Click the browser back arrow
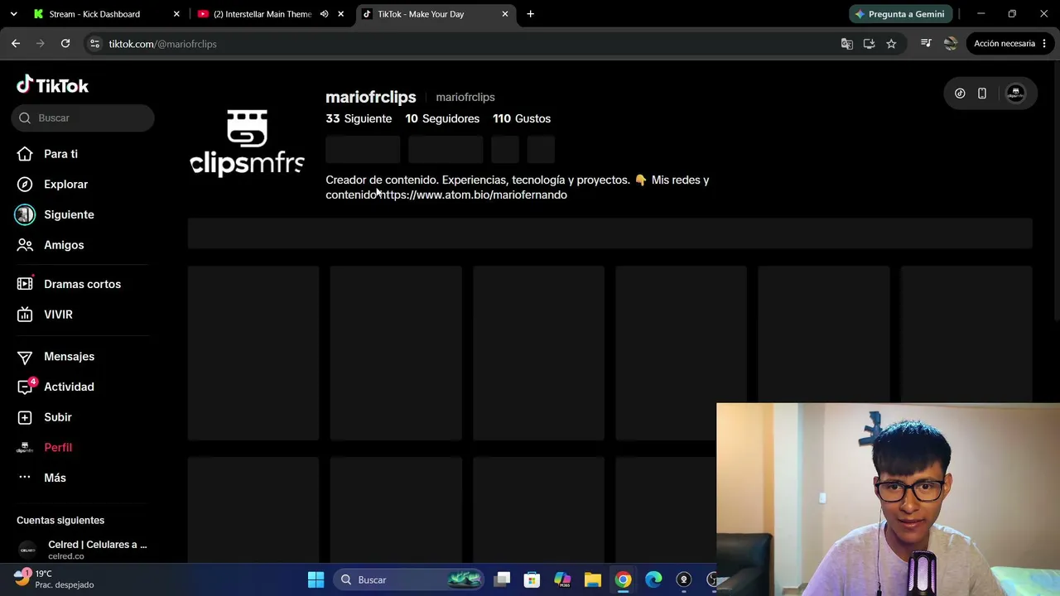Viewport: 1060px width, 596px height. coord(16,44)
